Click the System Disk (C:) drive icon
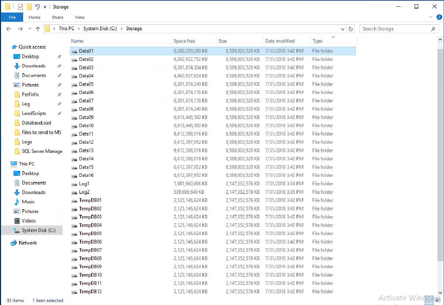The height and width of the screenshot is (305, 444). click(17, 230)
